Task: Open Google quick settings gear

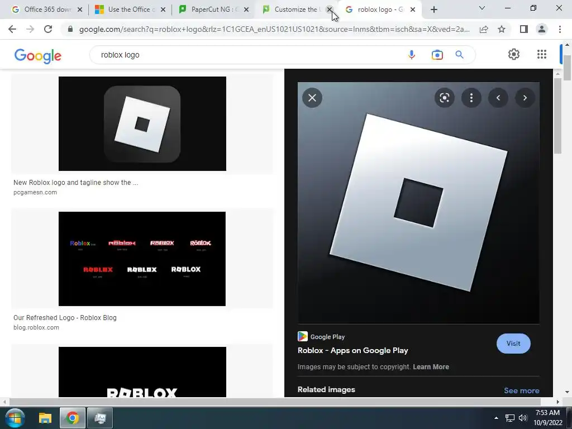Action: [x=514, y=54]
